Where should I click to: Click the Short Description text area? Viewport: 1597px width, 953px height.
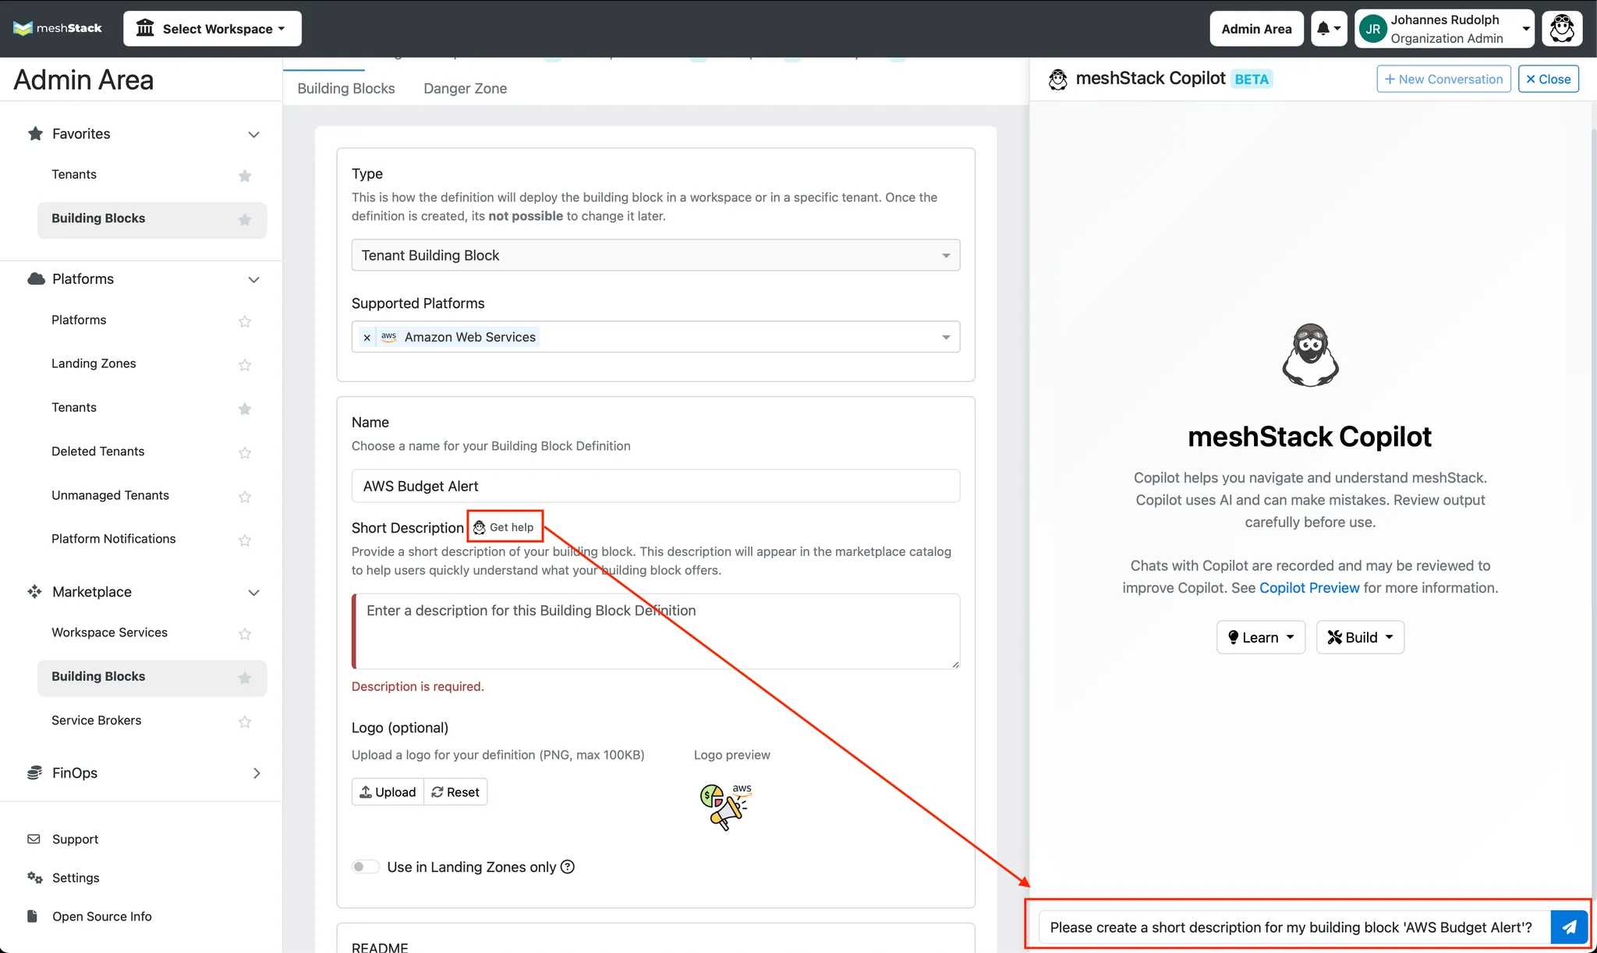click(655, 631)
